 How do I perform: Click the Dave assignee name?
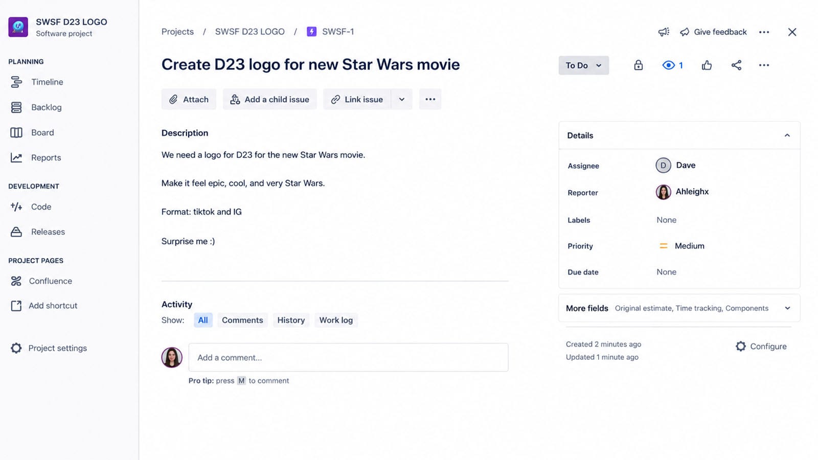(686, 166)
